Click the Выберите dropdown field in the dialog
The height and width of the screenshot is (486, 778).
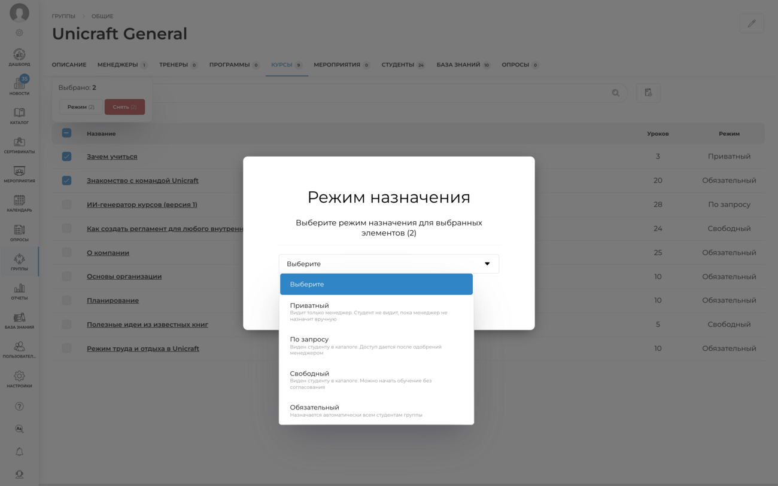click(x=388, y=264)
